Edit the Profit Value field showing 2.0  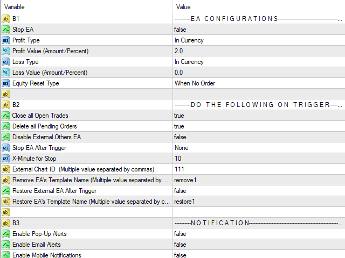(178, 51)
